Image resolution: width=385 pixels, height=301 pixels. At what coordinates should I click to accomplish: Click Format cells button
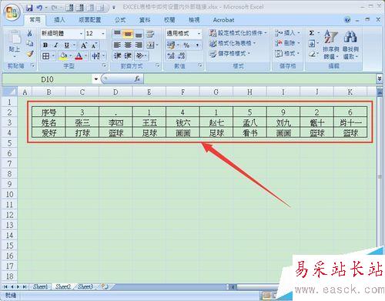tap(287, 54)
